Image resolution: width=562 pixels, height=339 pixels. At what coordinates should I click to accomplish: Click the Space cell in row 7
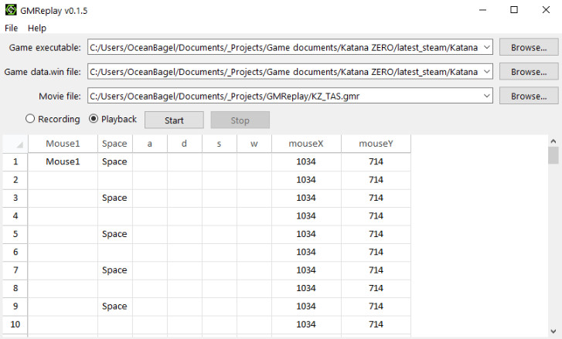click(x=114, y=270)
